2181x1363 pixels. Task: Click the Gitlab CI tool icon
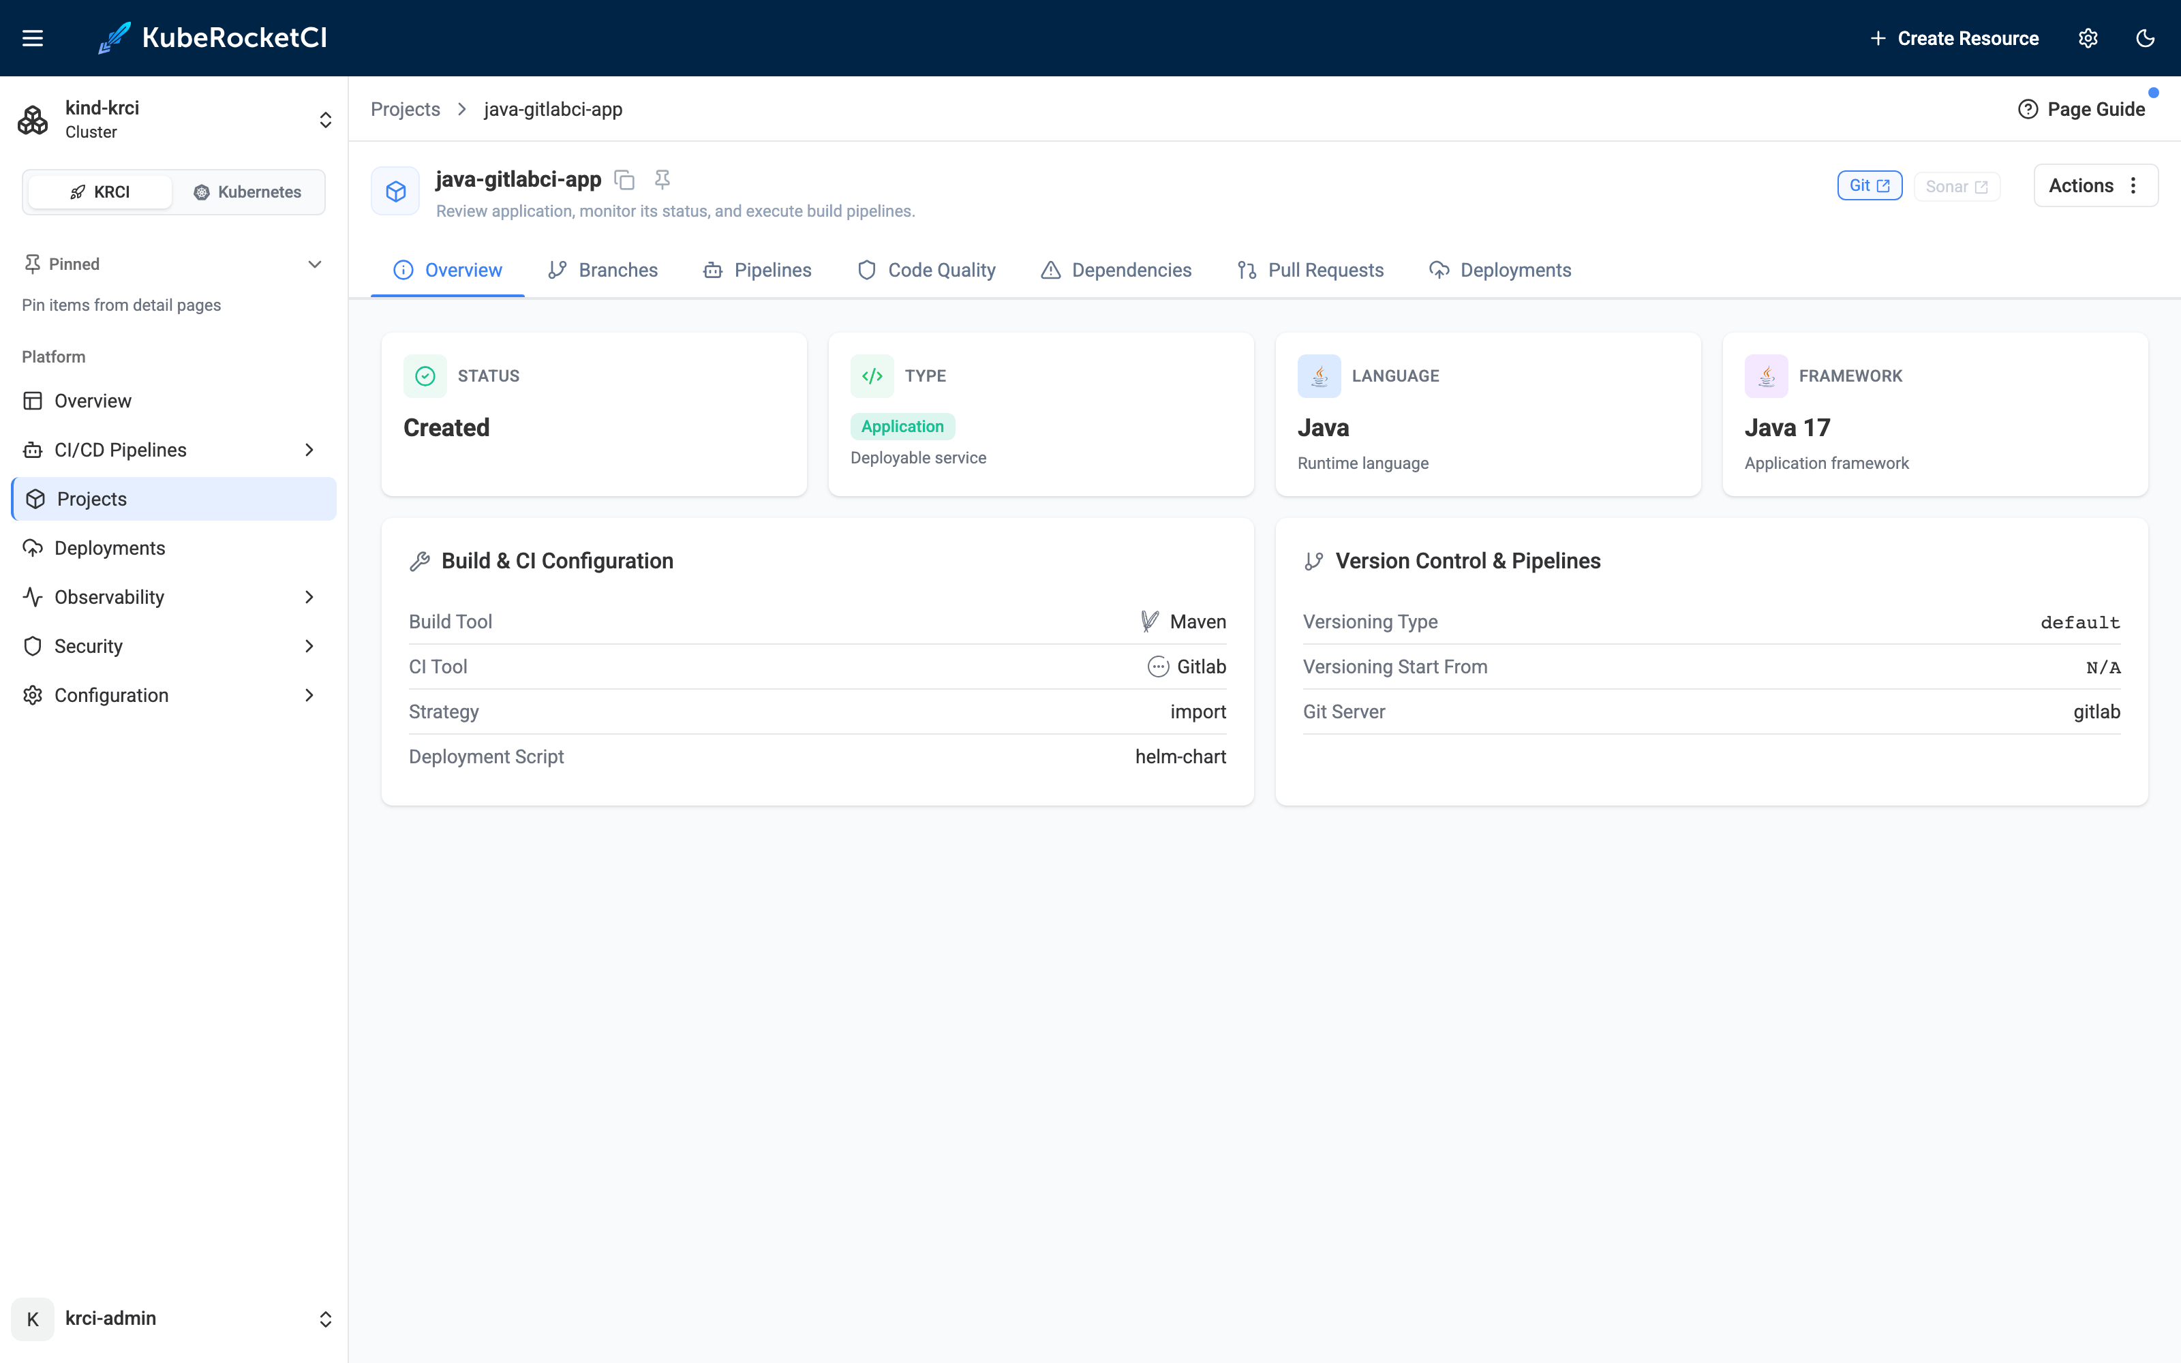click(x=1158, y=667)
